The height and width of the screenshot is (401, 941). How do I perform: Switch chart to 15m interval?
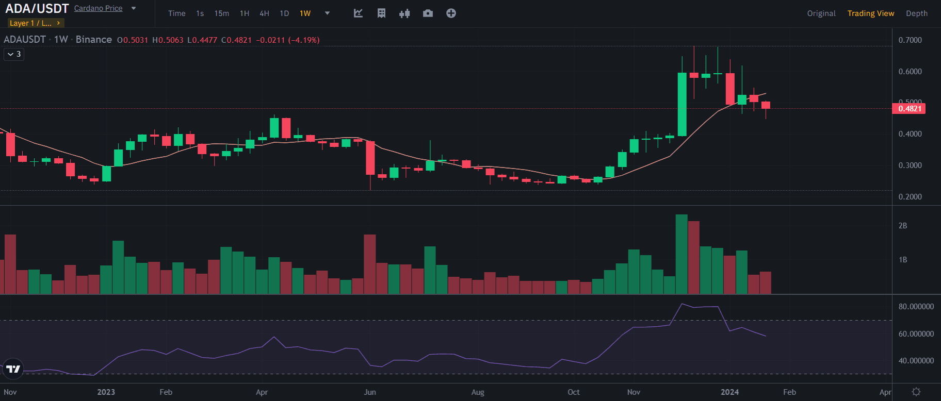coord(222,13)
